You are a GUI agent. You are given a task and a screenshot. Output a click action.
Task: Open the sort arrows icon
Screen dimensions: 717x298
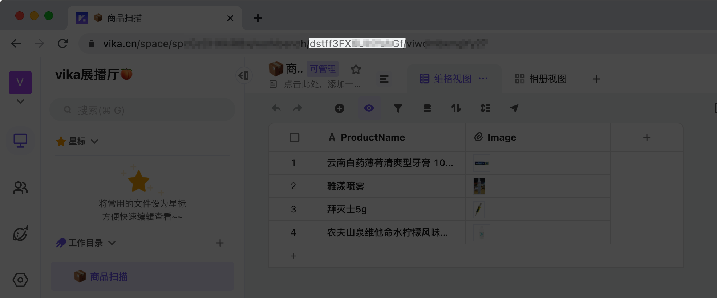click(456, 108)
